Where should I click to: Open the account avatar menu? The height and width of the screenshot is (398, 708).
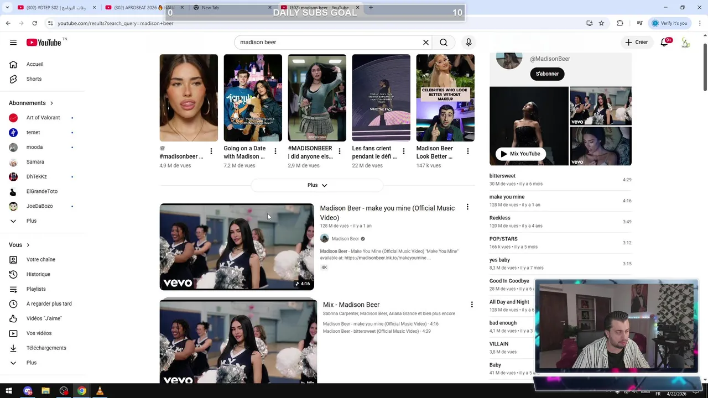[x=686, y=43]
